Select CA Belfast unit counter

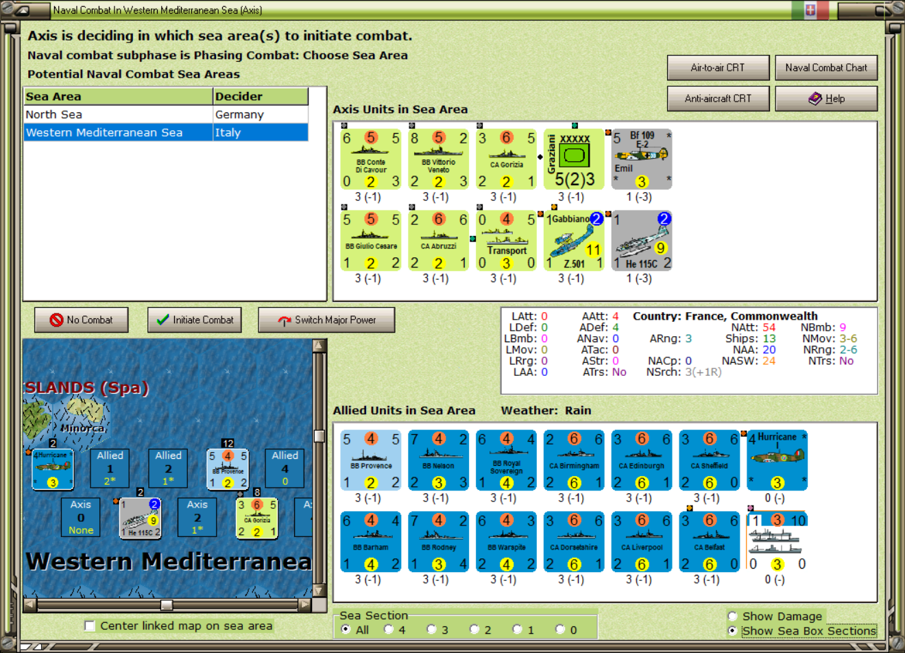[710, 542]
